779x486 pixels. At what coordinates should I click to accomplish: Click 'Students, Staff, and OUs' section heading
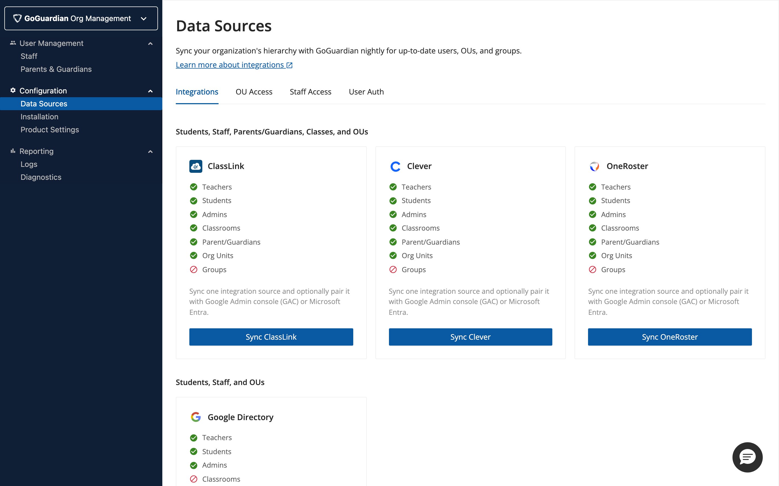click(x=220, y=382)
